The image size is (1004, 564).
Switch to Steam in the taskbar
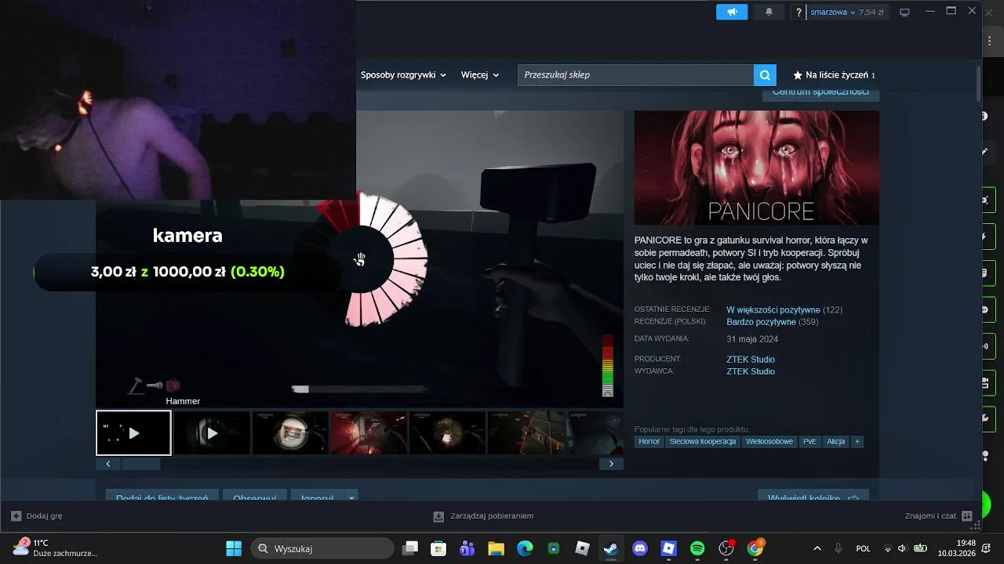point(610,548)
